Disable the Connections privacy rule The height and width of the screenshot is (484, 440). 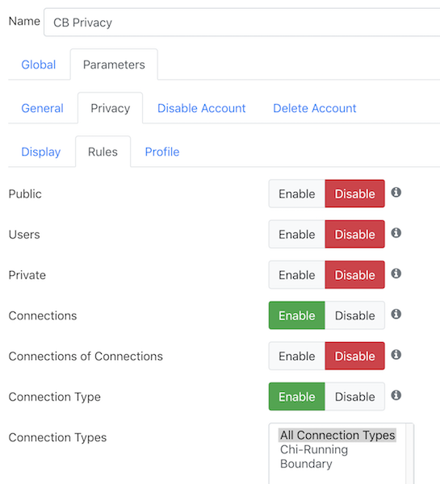coord(354,315)
